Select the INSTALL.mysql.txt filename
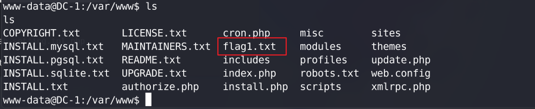This screenshot has width=535, height=109. pos(53,47)
